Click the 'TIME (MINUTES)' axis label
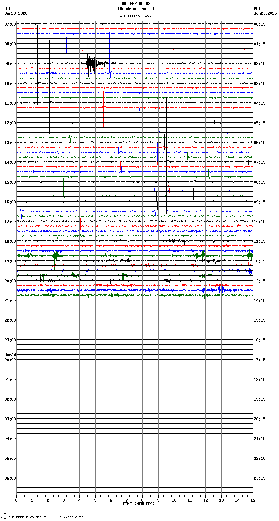This screenshot has height=521, width=279. (139, 504)
